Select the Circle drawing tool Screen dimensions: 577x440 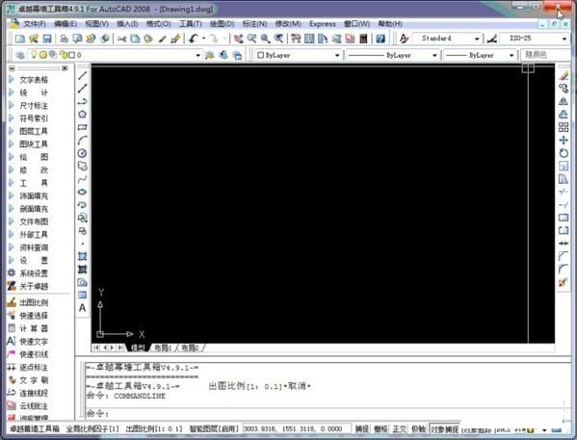click(83, 153)
